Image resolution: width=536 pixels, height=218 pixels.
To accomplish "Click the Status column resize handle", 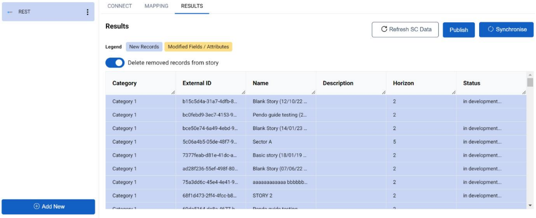I will coord(524,92).
